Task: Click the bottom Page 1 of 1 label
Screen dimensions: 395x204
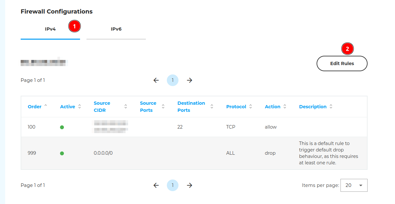Action: tap(33, 185)
